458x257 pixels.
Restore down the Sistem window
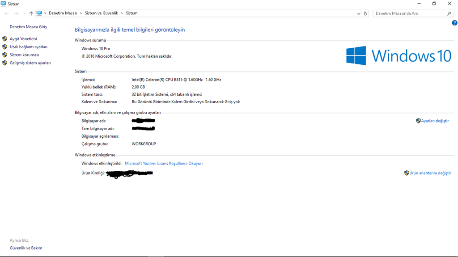point(434,4)
